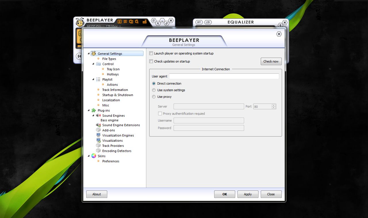
Task: Open the Localization settings page
Action: tap(111, 100)
